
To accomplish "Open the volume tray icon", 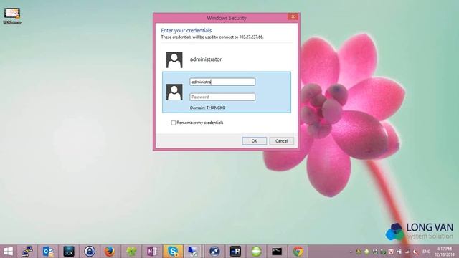I will pos(415,252).
